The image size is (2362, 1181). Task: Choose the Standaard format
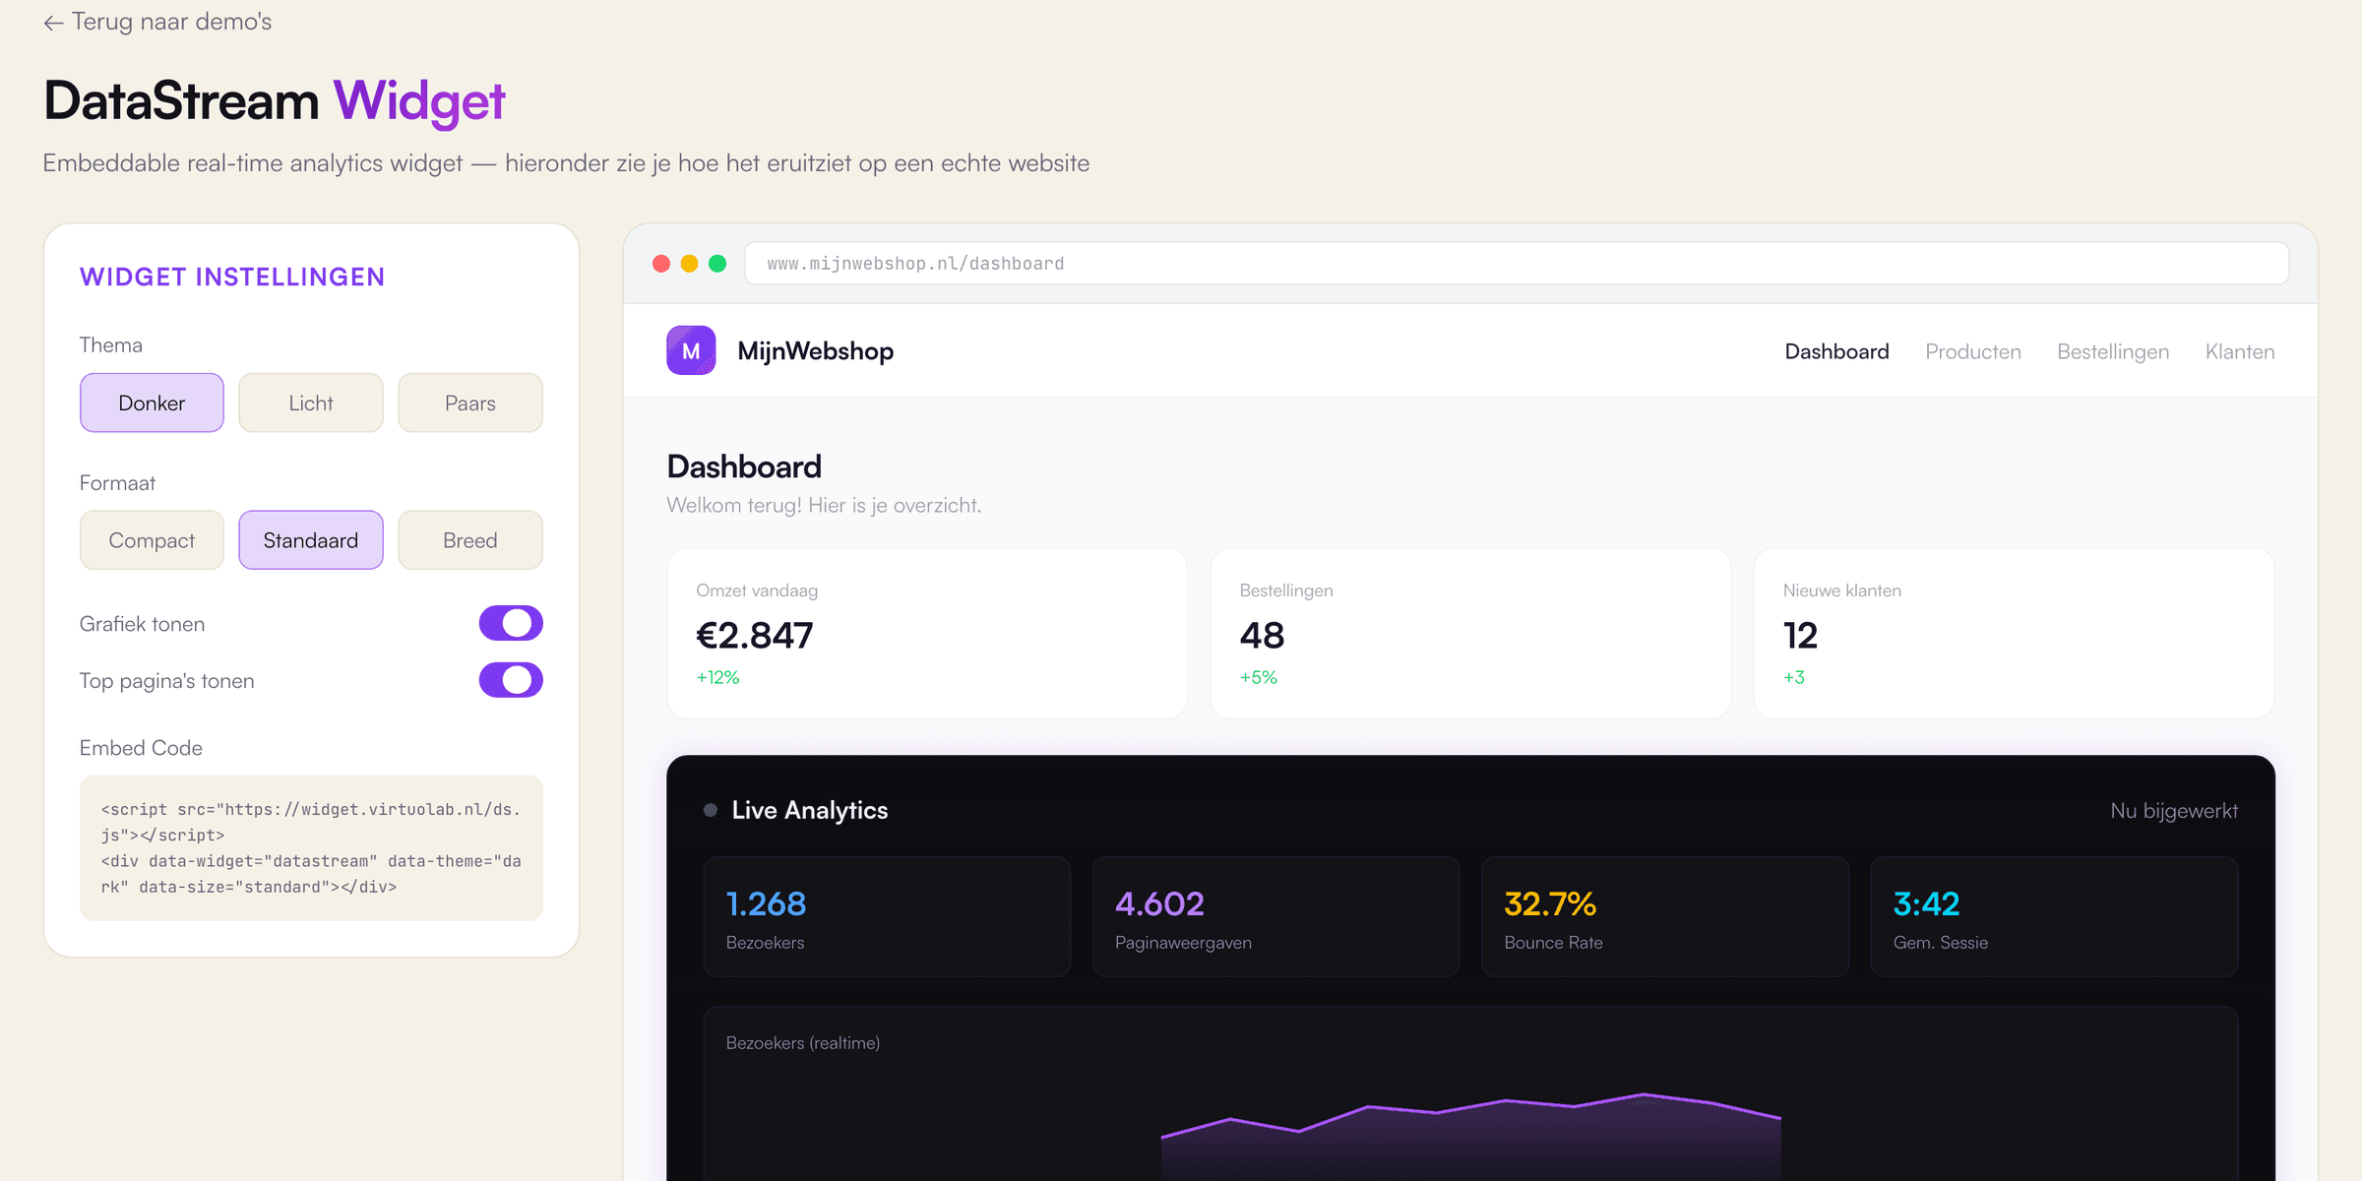point(311,540)
